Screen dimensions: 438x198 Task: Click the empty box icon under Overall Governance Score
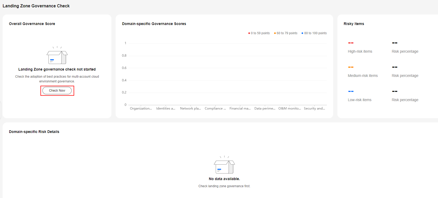[x=57, y=56]
